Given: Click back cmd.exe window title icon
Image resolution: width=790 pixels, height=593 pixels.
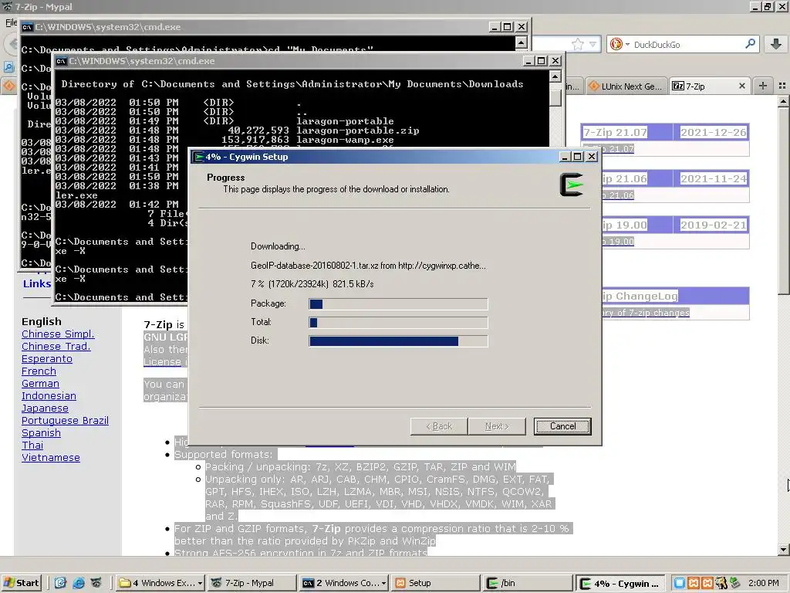Looking at the screenshot, I should 27,27.
